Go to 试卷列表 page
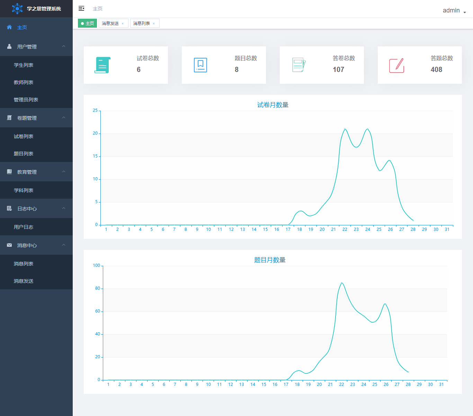The image size is (473, 416). pyautogui.click(x=24, y=136)
